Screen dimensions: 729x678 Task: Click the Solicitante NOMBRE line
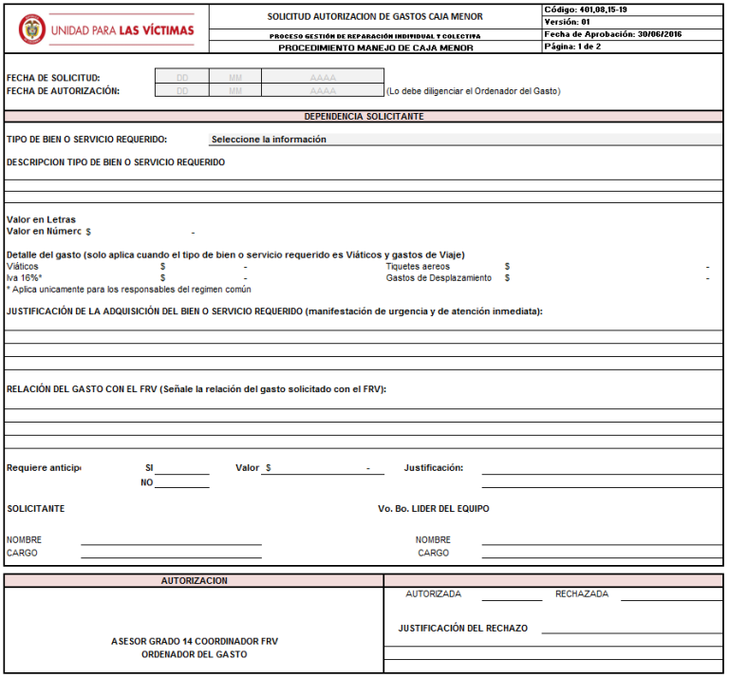click(x=171, y=539)
